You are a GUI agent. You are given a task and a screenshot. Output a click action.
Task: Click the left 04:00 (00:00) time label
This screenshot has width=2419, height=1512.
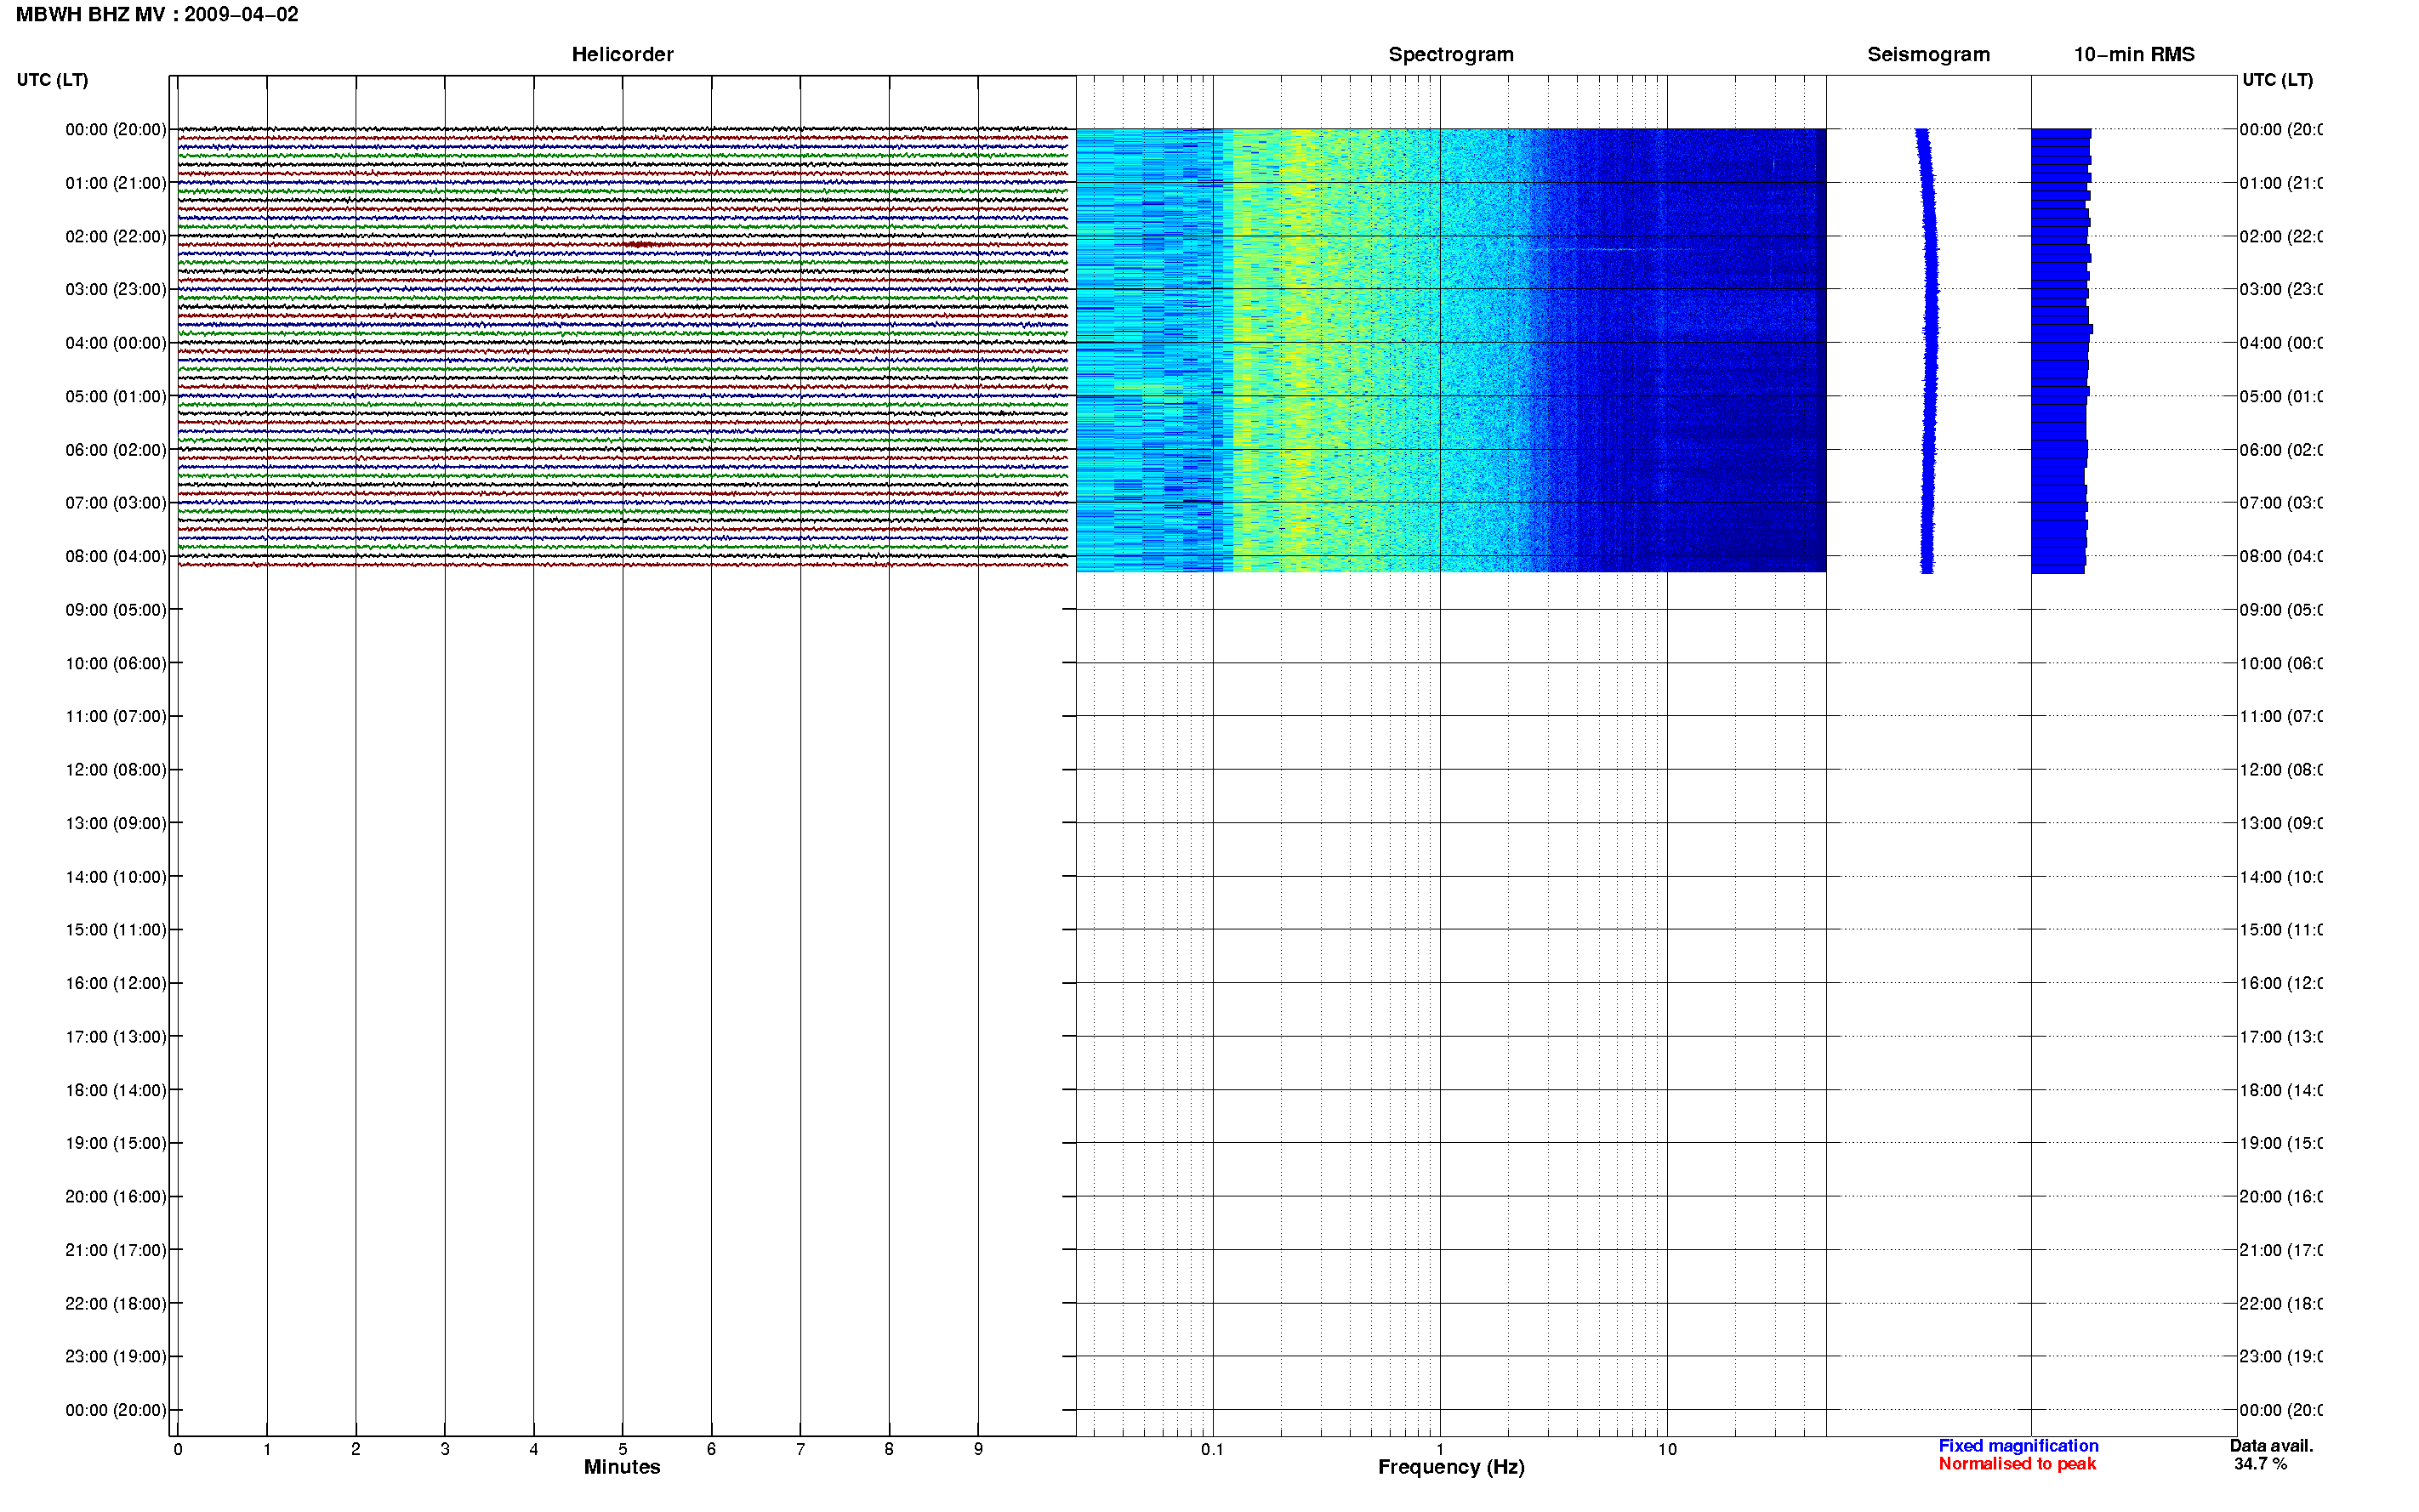pos(116,343)
